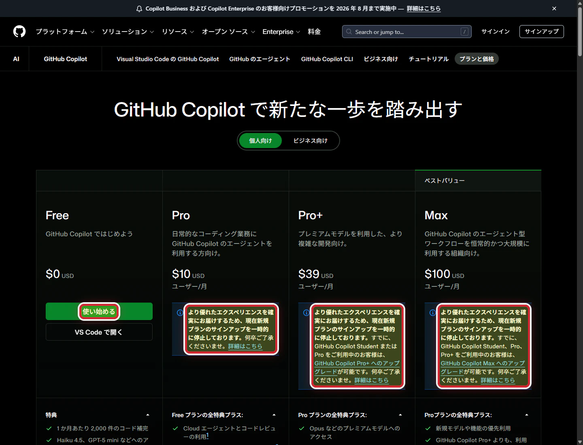Click the slash shortcut icon in search

464,32
